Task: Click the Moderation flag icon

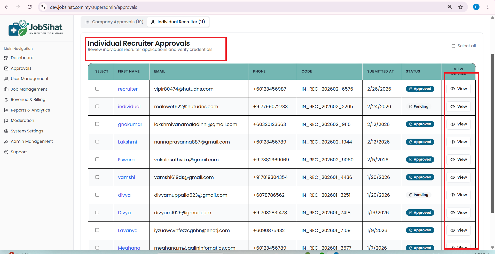Action: (x=6, y=121)
